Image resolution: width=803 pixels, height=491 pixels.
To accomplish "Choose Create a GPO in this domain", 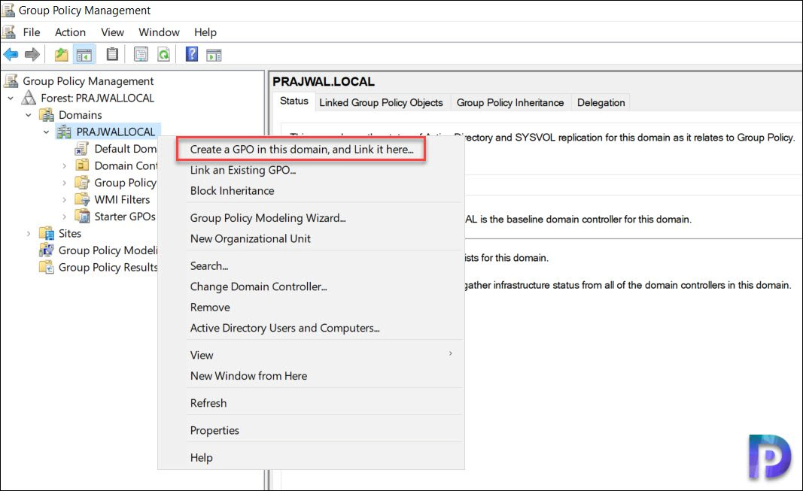I will (x=301, y=150).
